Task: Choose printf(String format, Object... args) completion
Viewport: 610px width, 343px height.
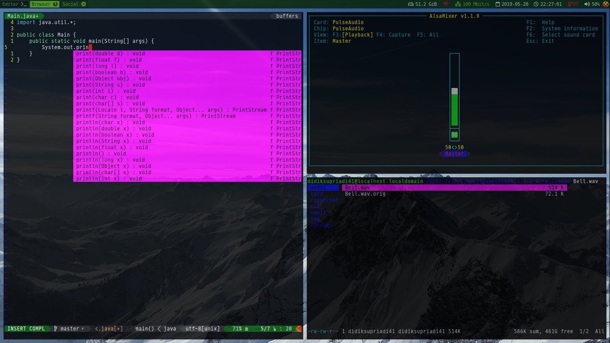Action: coord(188,116)
